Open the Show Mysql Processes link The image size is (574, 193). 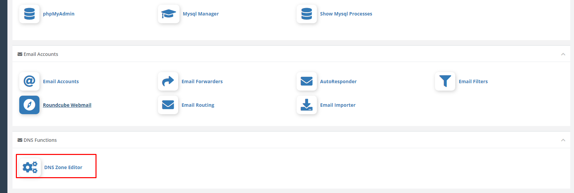point(346,14)
